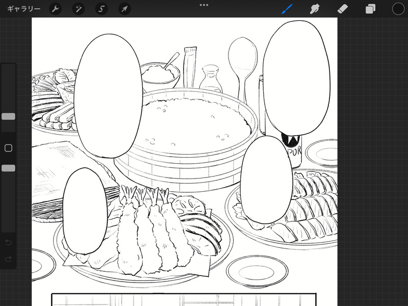This screenshot has height=306, width=408.
Task: Adjust the brush size slider handle
Action: click(x=8, y=116)
